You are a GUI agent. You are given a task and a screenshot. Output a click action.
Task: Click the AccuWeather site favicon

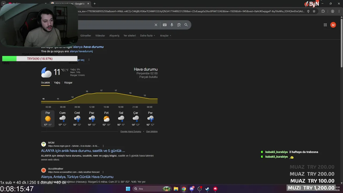pyautogui.click(x=43, y=170)
